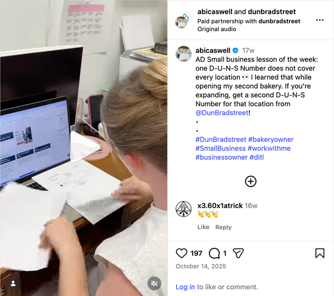The width and height of the screenshot is (334, 296).
Task: Open the #workwithme hashtag
Action: click(269, 148)
